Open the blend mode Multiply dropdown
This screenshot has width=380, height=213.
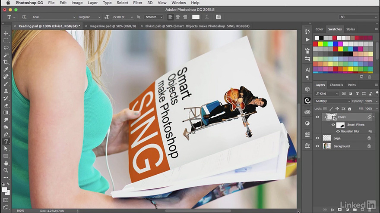tap(332, 101)
